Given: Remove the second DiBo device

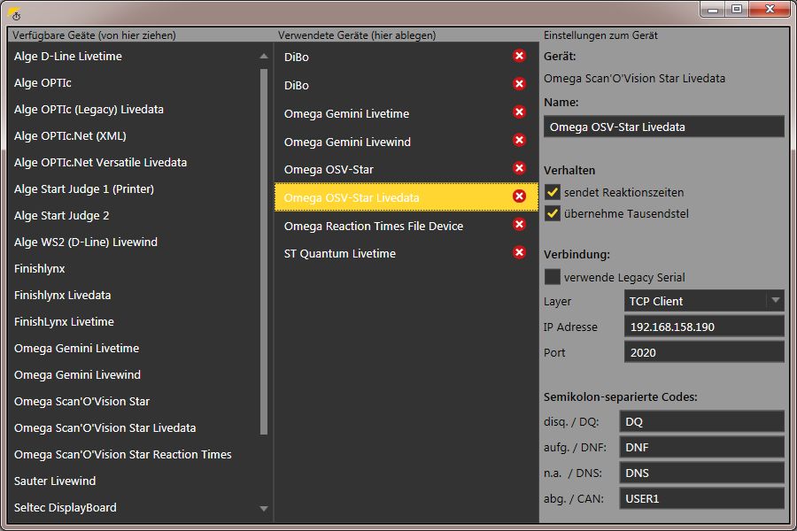Looking at the screenshot, I should pyautogui.click(x=519, y=84).
